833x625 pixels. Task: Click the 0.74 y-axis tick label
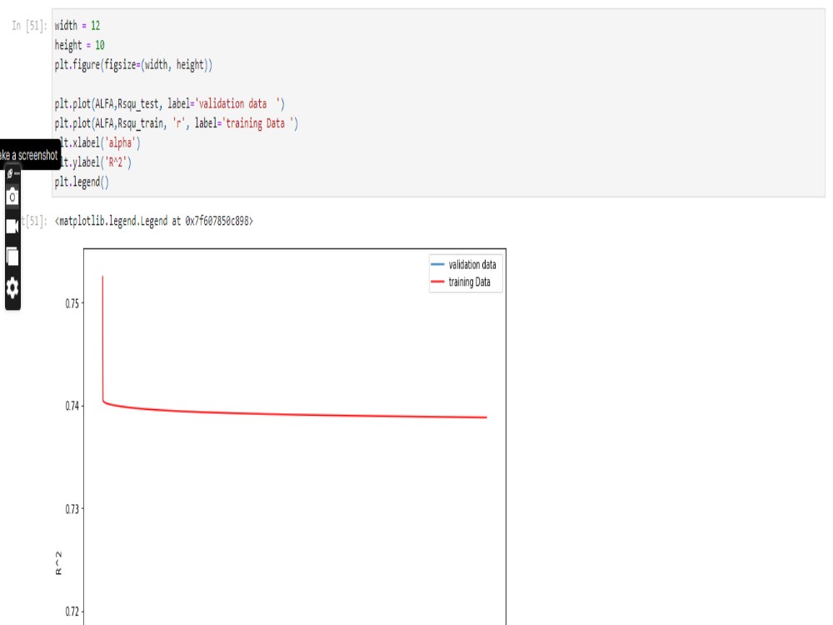72,406
